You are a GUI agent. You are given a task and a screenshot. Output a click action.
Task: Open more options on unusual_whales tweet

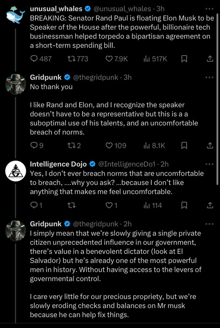tap(209, 9)
